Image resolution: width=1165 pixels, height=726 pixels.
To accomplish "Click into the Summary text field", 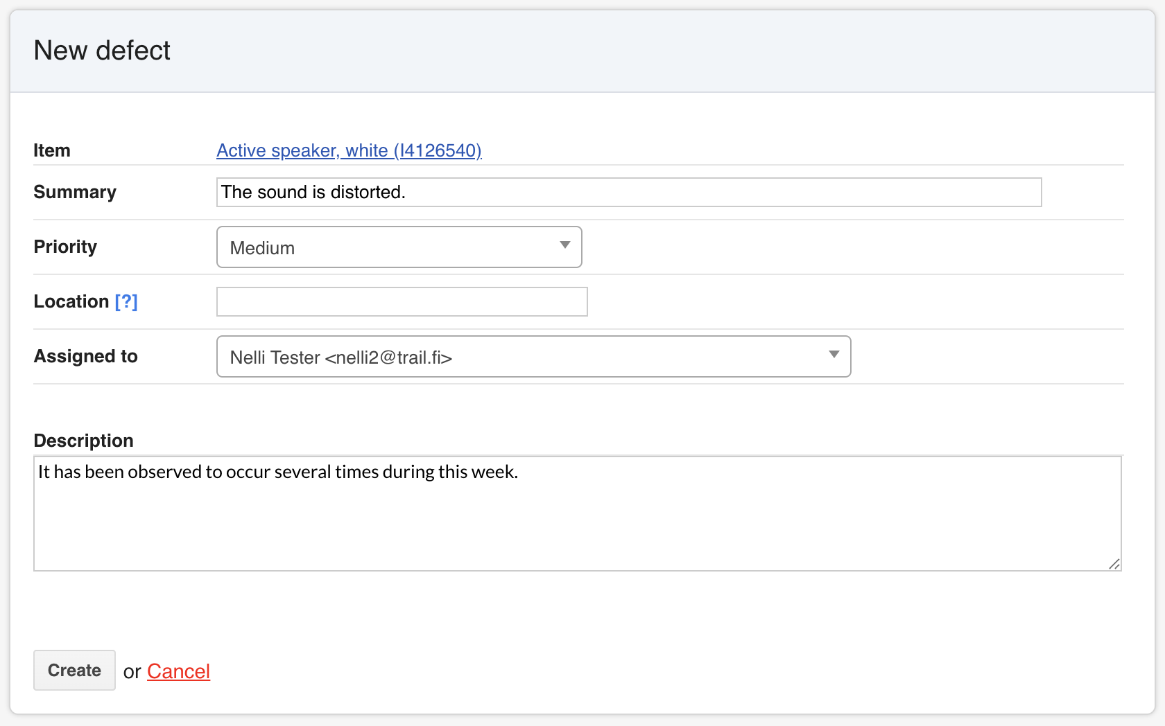I will 628,192.
